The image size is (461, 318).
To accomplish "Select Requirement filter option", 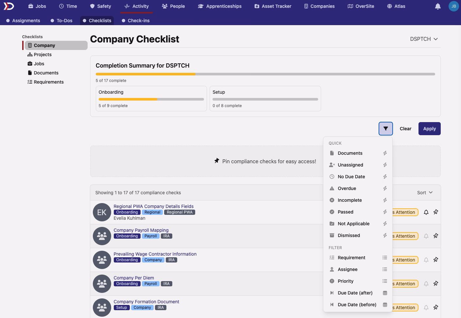I will [x=358, y=258].
